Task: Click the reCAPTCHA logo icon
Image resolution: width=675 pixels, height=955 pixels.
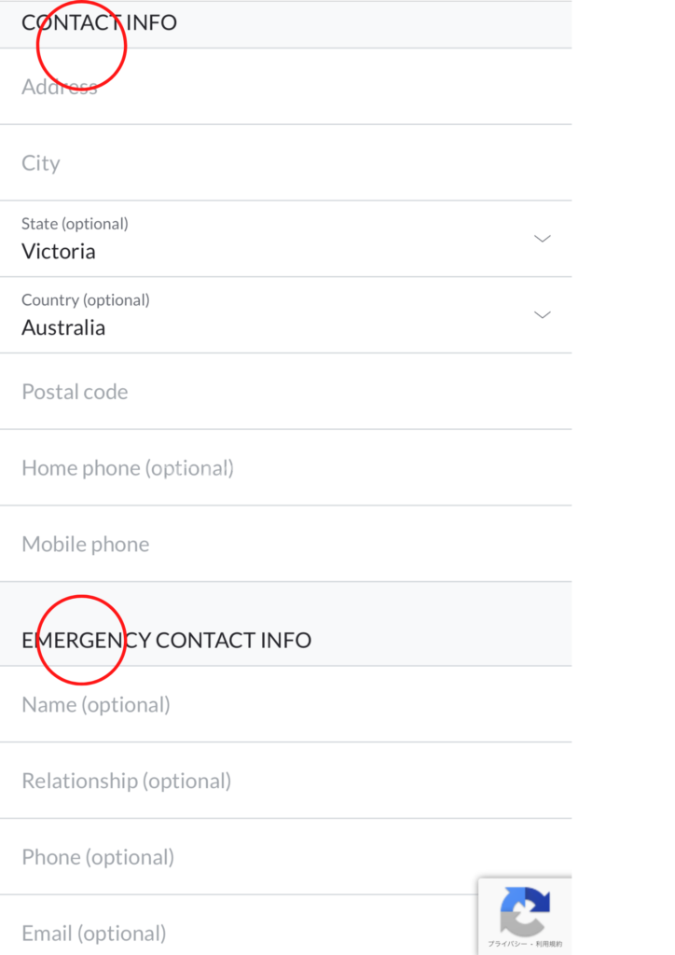Action: [x=525, y=911]
